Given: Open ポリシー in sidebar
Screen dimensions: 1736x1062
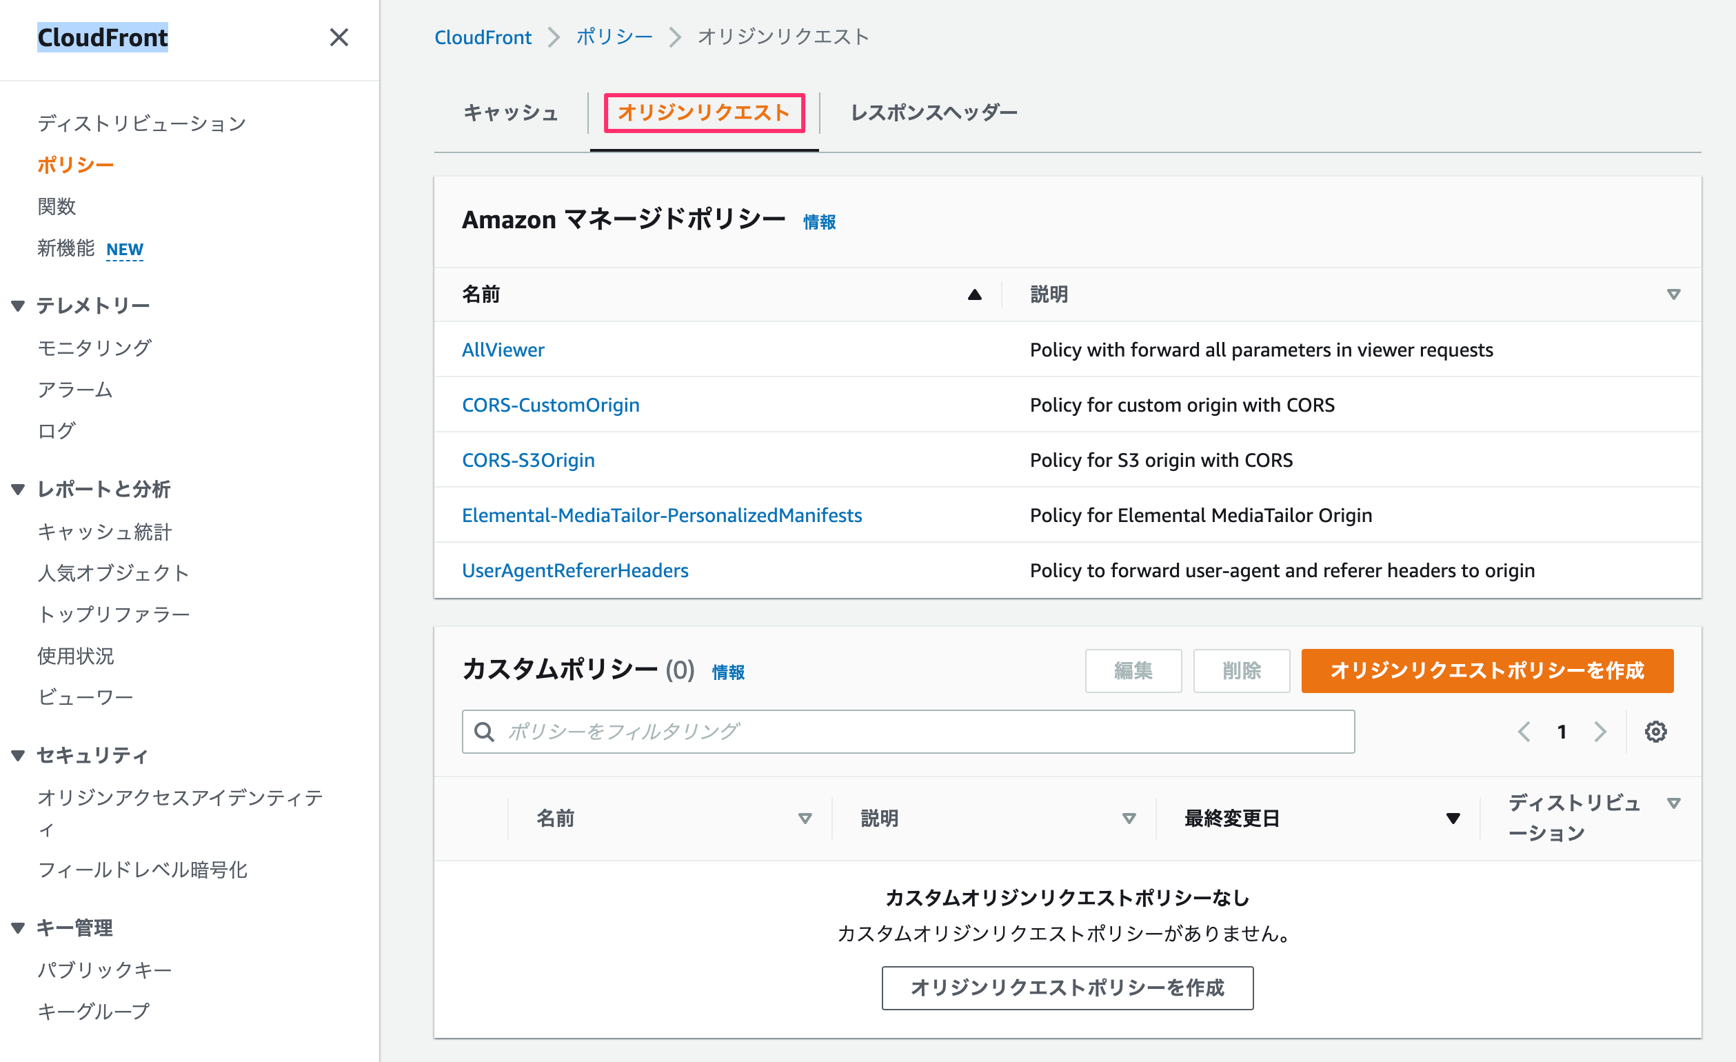Looking at the screenshot, I should (x=75, y=165).
